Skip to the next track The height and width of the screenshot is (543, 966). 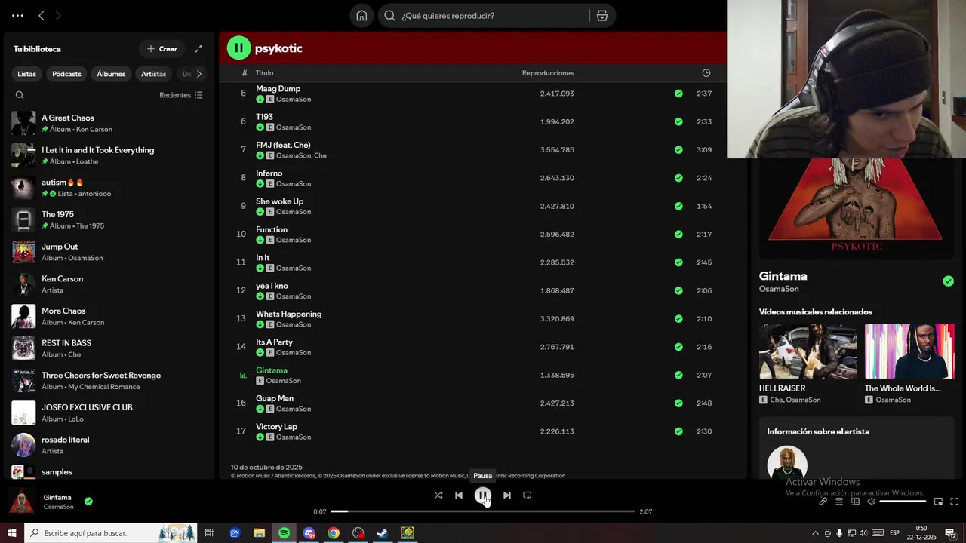[507, 495]
